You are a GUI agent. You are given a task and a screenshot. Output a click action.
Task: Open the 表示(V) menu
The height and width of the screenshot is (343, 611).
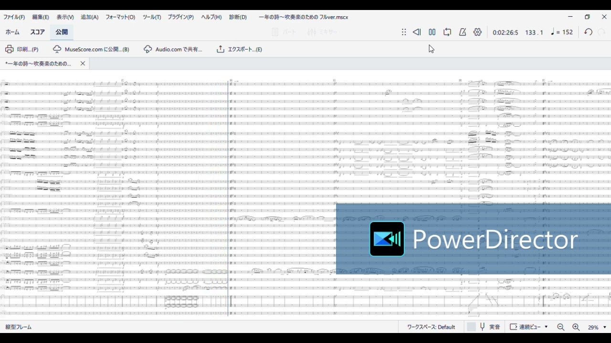65,17
